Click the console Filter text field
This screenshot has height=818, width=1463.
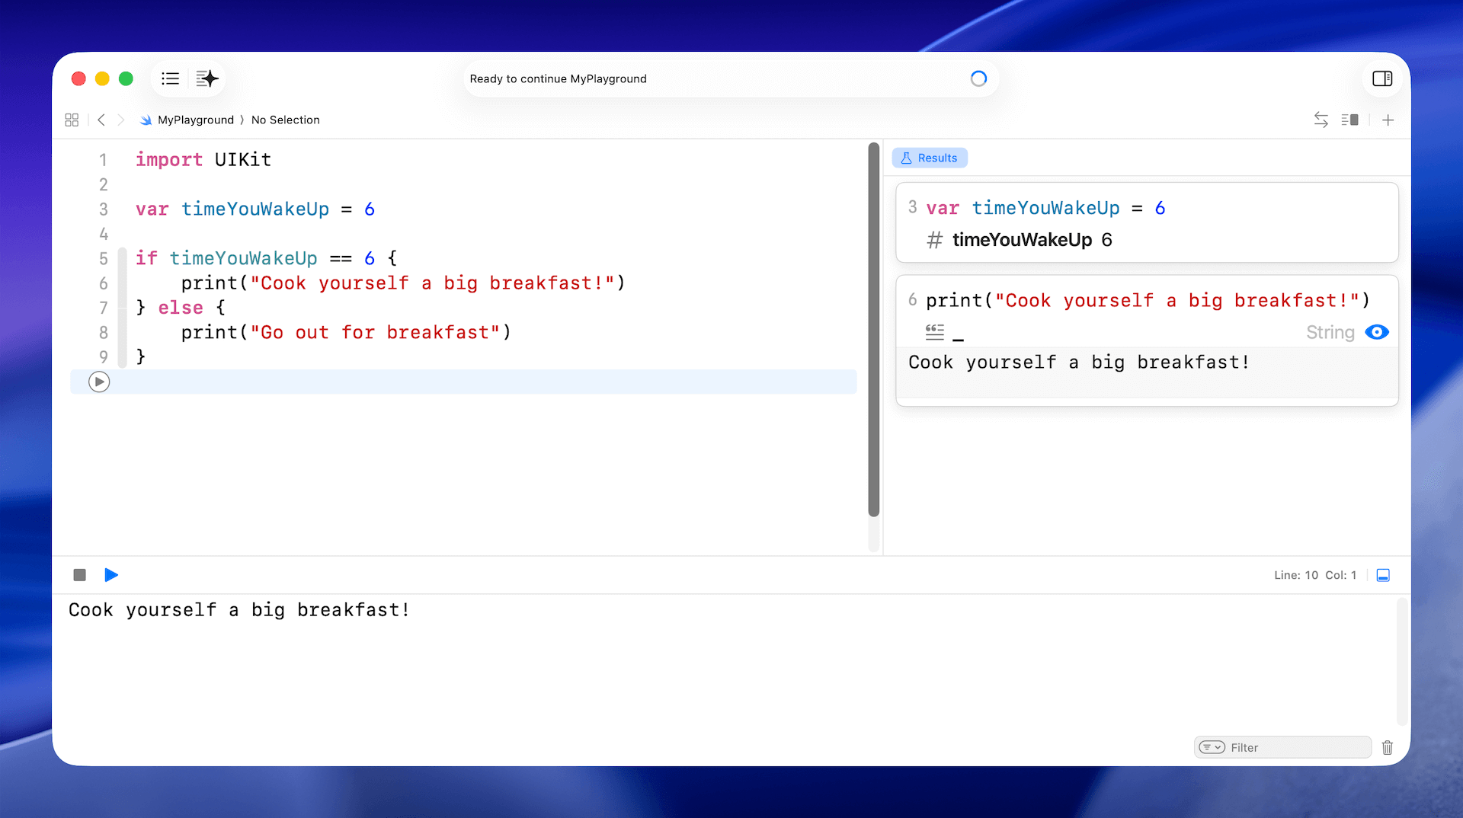(x=1295, y=747)
